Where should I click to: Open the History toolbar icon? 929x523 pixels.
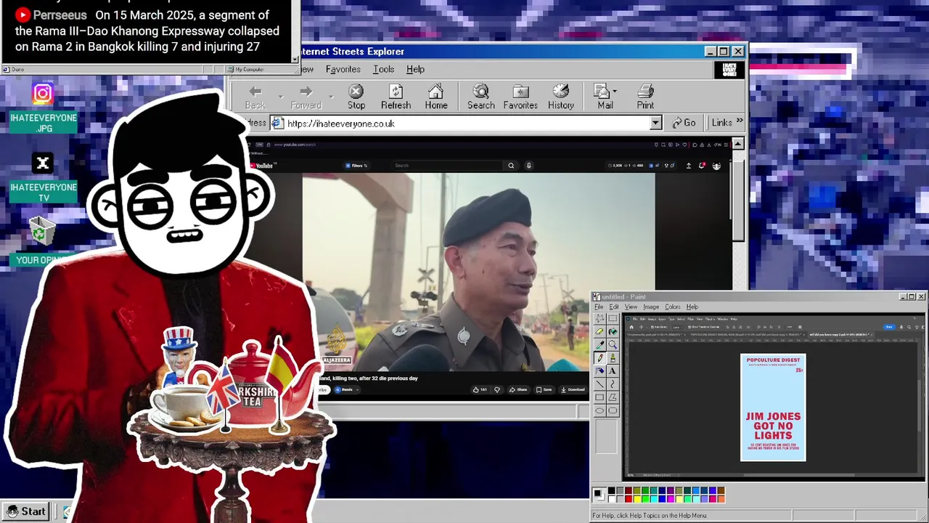coord(560,97)
